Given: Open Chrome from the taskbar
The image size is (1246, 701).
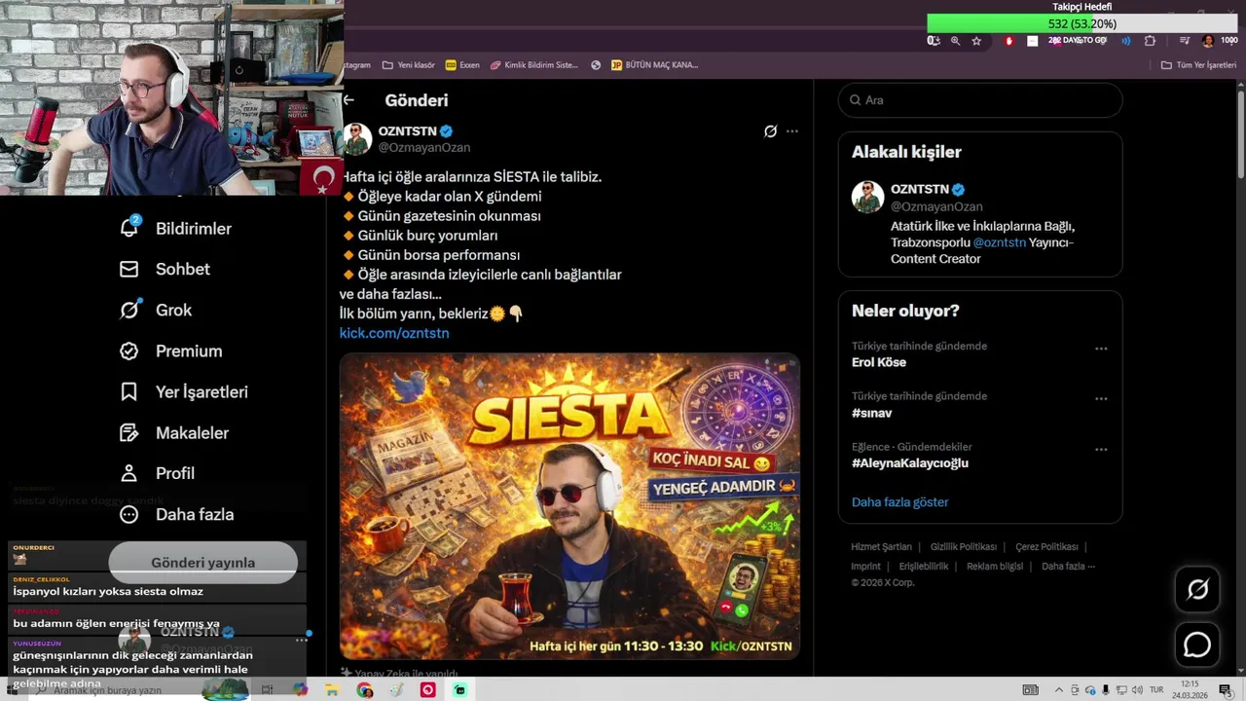Looking at the screenshot, I should pyautogui.click(x=364, y=690).
